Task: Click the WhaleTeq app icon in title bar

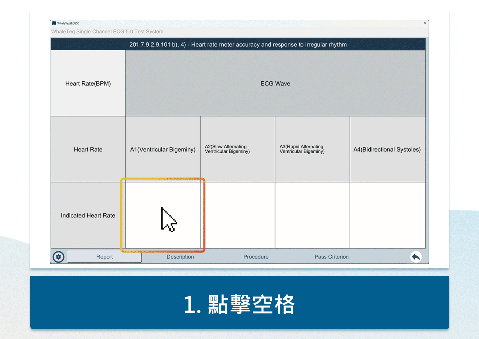Action: click(x=54, y=23)
